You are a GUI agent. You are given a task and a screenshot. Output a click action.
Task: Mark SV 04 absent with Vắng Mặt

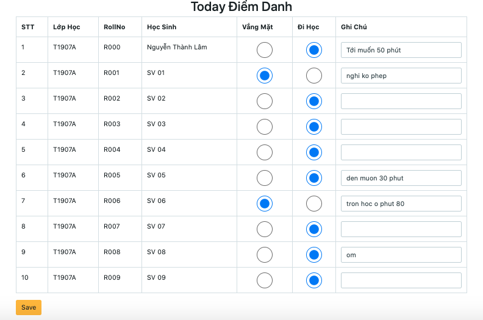[x=265, y=152]
